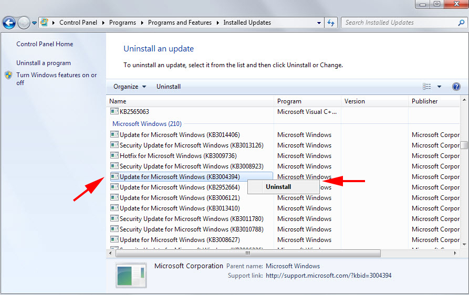The image size is (469, 295).
Task: Click the search magnifier icon
Action: pos(461,23)
